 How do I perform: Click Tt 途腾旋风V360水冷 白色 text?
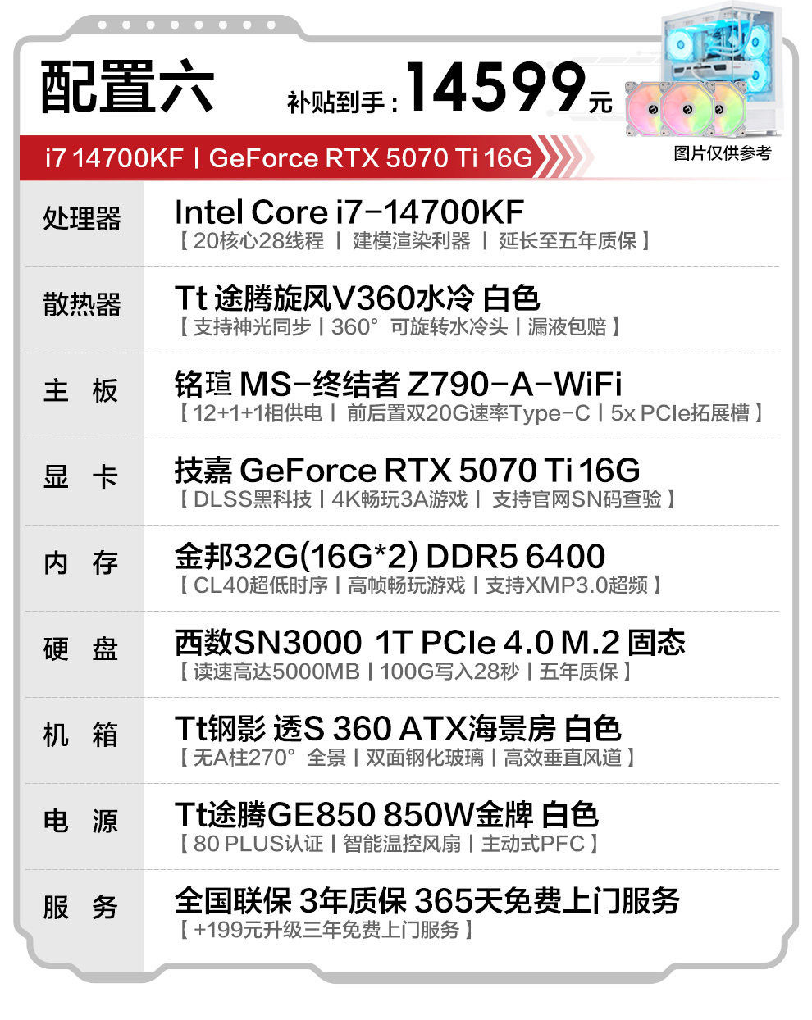(x=357, y=298)
